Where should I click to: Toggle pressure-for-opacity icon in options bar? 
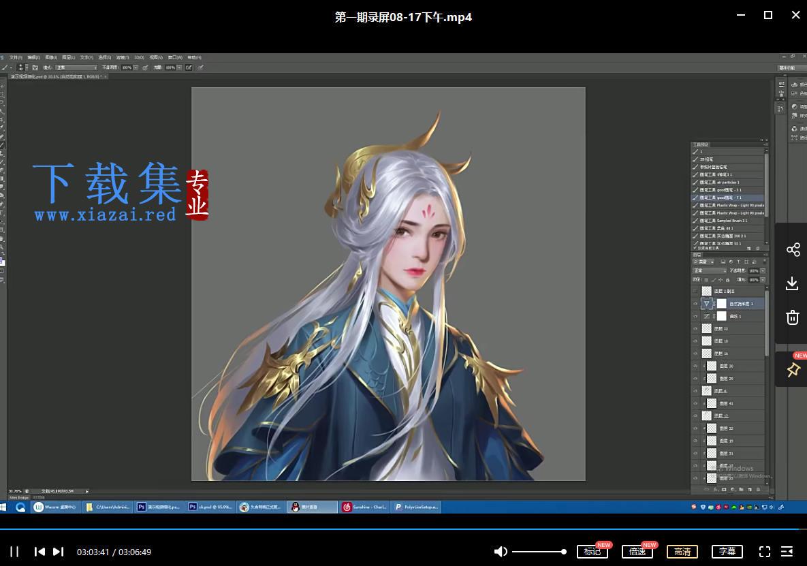[145, 67]
